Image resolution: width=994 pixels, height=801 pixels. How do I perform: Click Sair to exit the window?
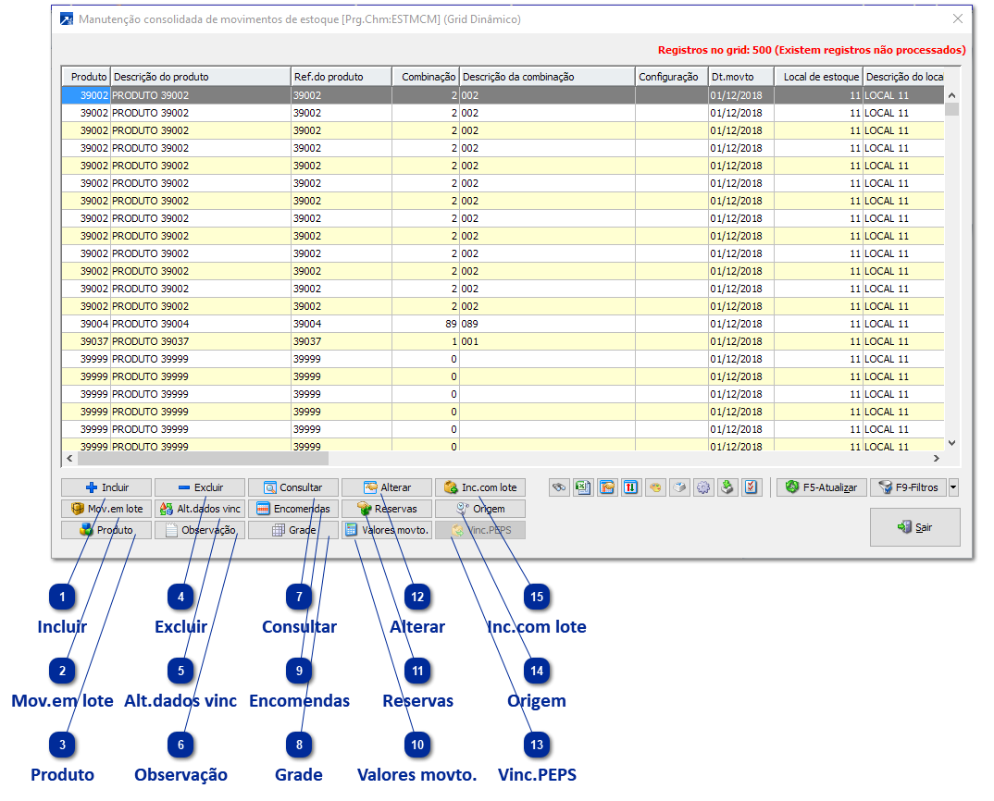914,527
